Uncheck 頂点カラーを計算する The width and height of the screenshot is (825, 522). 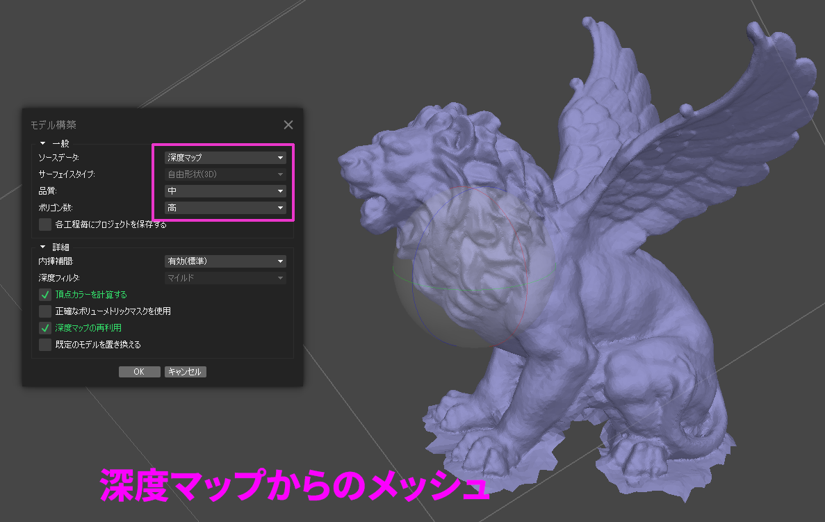tap(45, 295)
